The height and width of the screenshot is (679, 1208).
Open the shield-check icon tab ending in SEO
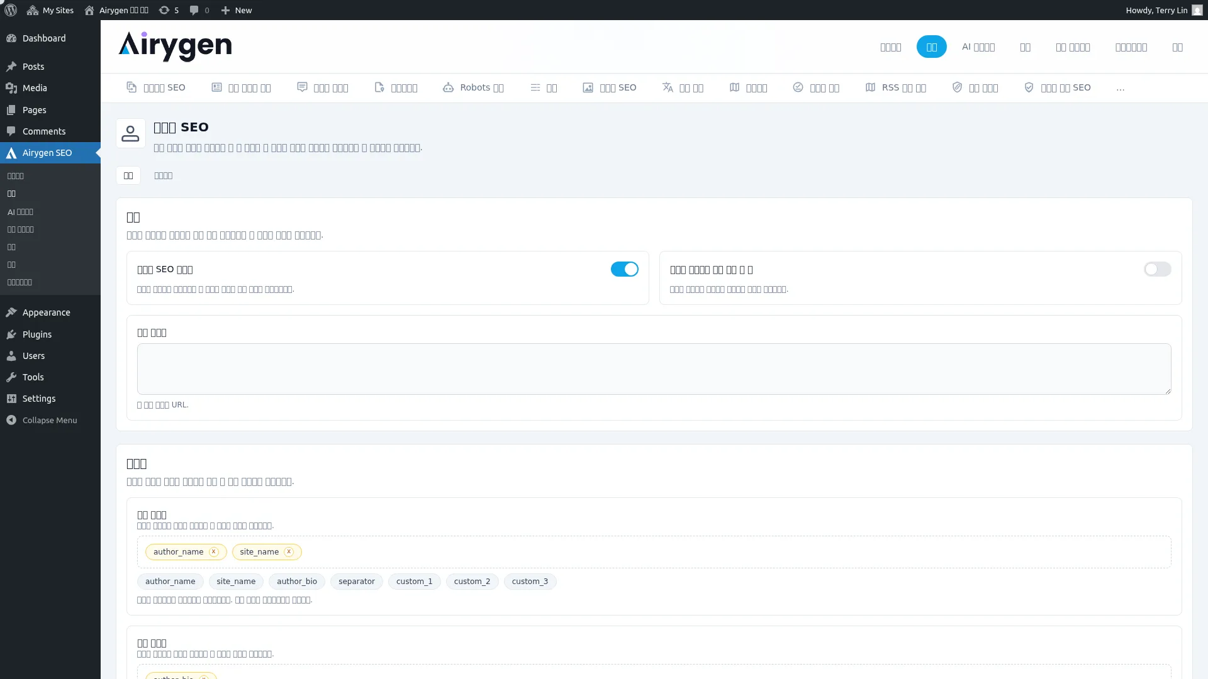coord(1058,87)
